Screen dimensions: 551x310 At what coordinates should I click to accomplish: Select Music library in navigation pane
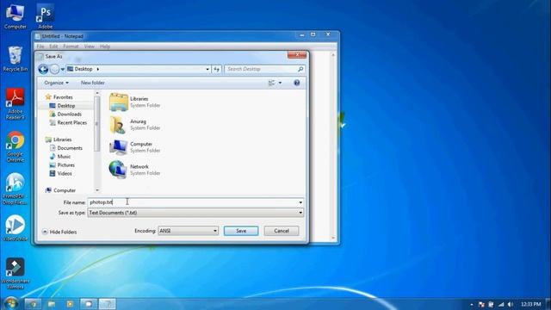click(x=59, y=157)
